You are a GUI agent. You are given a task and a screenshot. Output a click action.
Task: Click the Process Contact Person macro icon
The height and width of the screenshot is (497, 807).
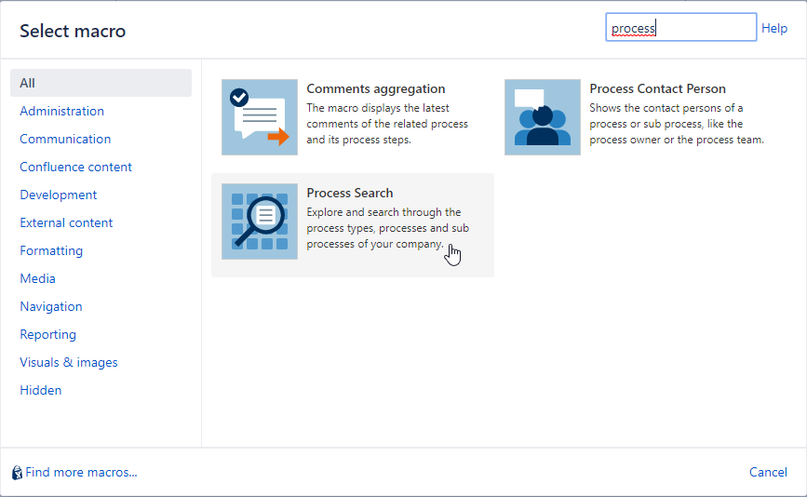pos(543,117)
